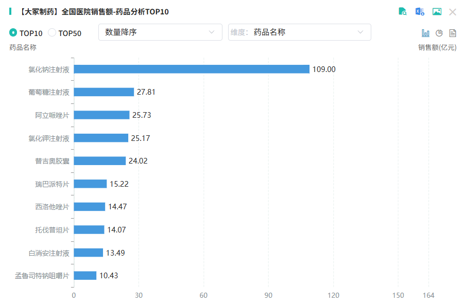Close the drug analysis panel
The height and width of the screenshot is (305, 465).
coord(453,12)
